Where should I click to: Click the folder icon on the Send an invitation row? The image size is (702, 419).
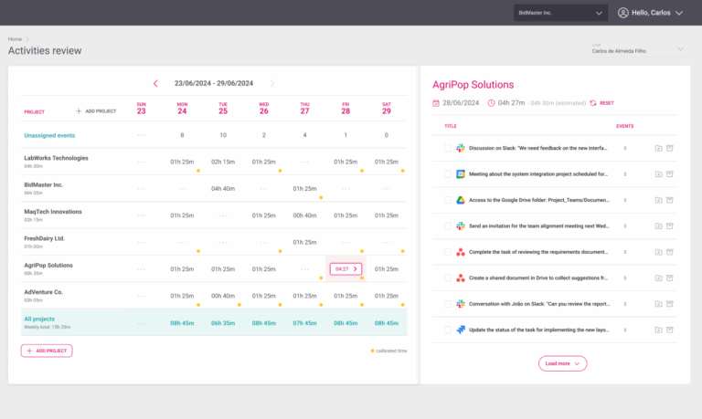pos(658,225)
